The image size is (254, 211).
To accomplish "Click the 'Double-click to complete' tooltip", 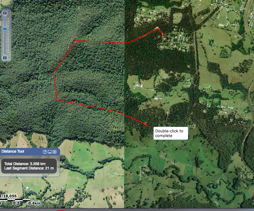I will (171, 133).
